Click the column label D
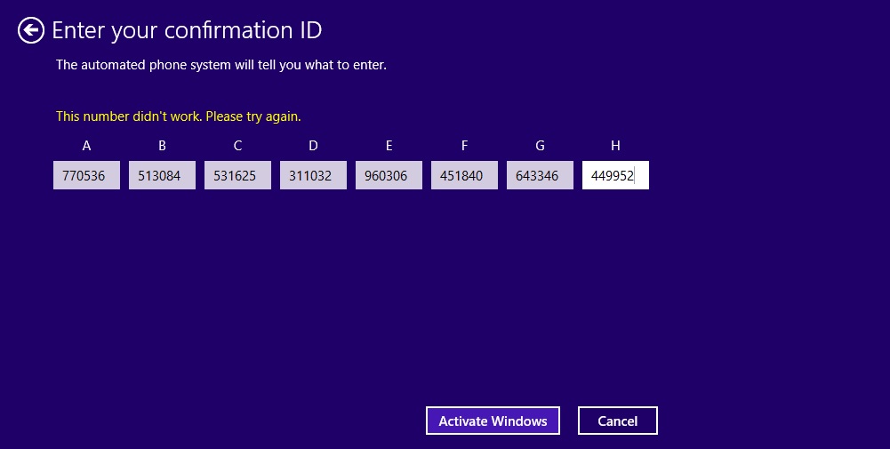Screen dimensions: 890x449 pos(313,146)
